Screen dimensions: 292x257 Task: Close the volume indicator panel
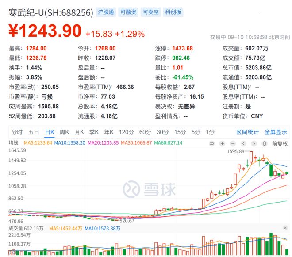coord(285,228)
